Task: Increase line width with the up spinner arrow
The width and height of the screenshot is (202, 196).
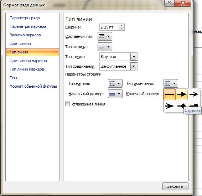Action: click(x=121, y=26)
